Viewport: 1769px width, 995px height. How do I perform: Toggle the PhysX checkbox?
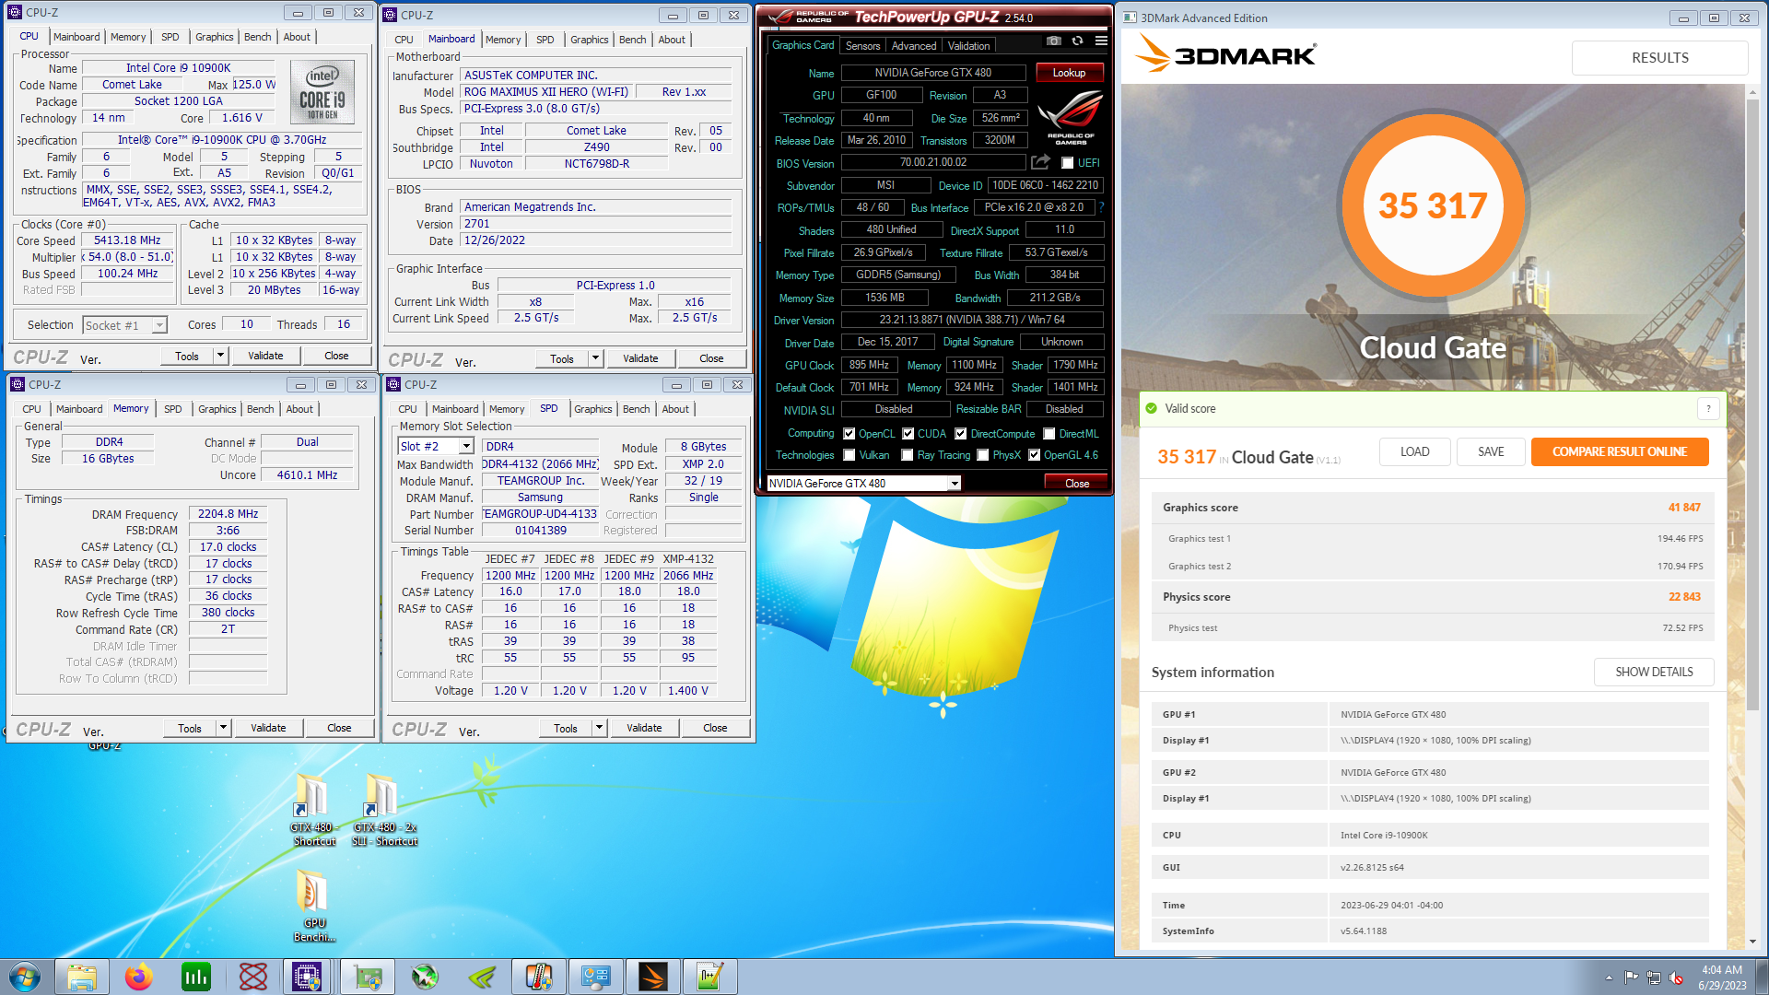click(x=983, y=455)
